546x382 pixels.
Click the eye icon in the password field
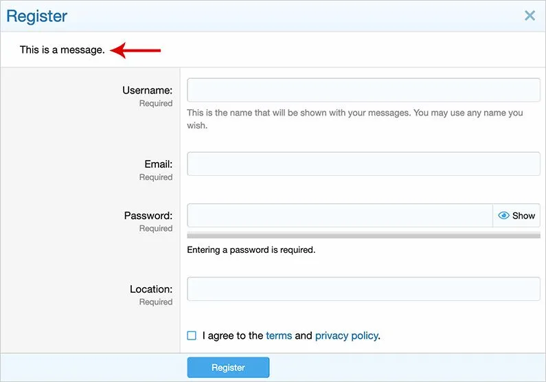coord(503,216)
